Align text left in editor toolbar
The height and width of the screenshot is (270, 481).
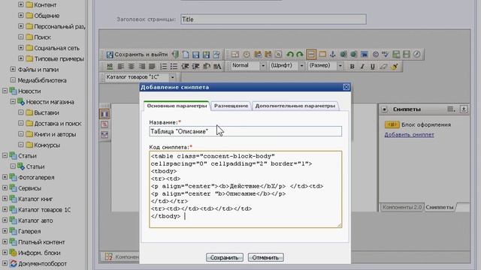(121, 66)
